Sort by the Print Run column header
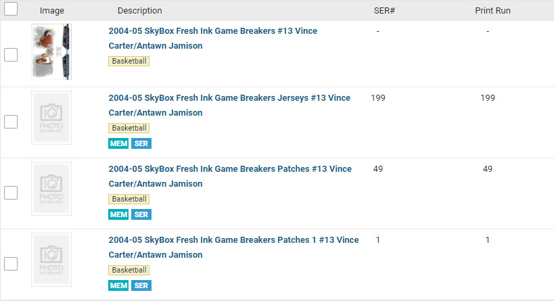Image resolution: width=554 pixels, height=301 pixels. 492,11
